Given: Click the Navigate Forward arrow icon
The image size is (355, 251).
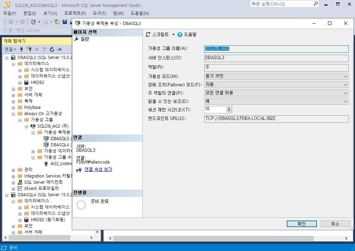Looking at the screenshot, I should coord(23,22).
